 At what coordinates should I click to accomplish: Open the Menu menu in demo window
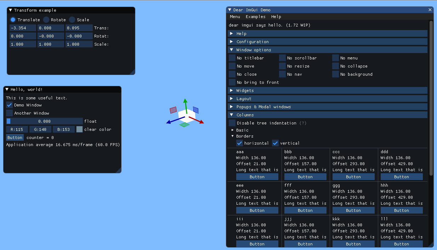(x=235, y=17)
